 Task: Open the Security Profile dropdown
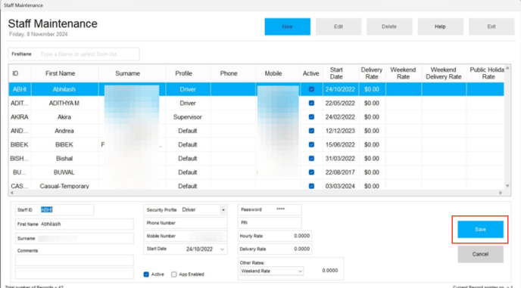(223, 209)
